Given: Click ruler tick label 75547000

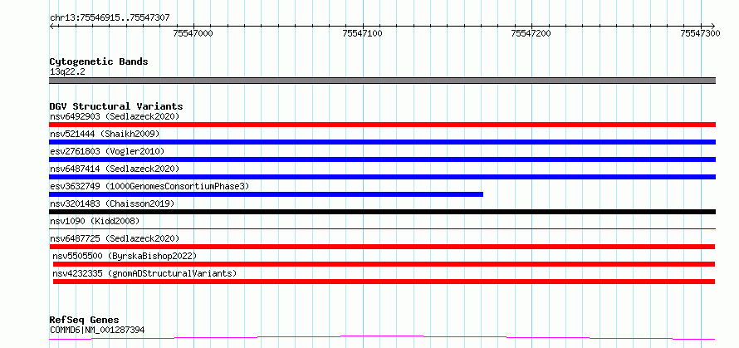Looking at the screenshot, I should click(x=193, y=33).
